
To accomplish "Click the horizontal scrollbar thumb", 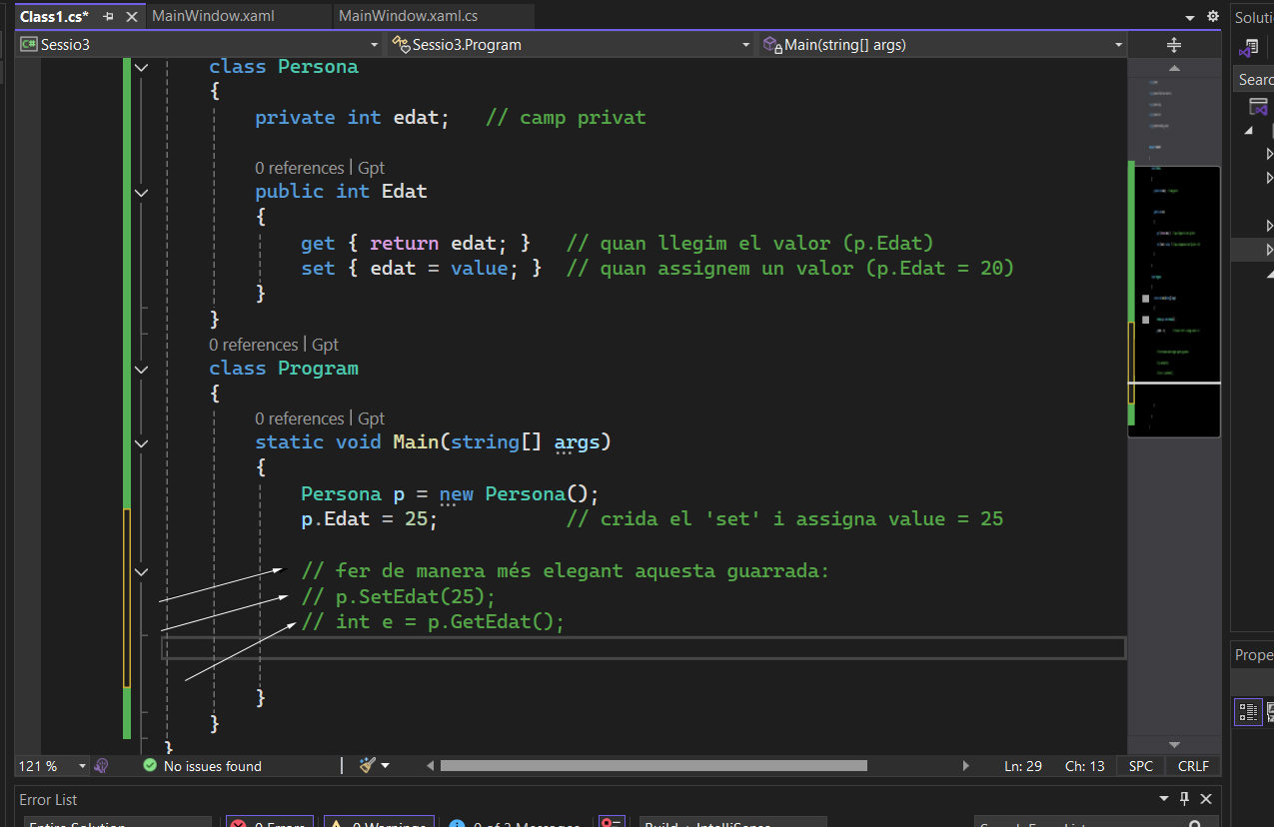I will point(653,766).
